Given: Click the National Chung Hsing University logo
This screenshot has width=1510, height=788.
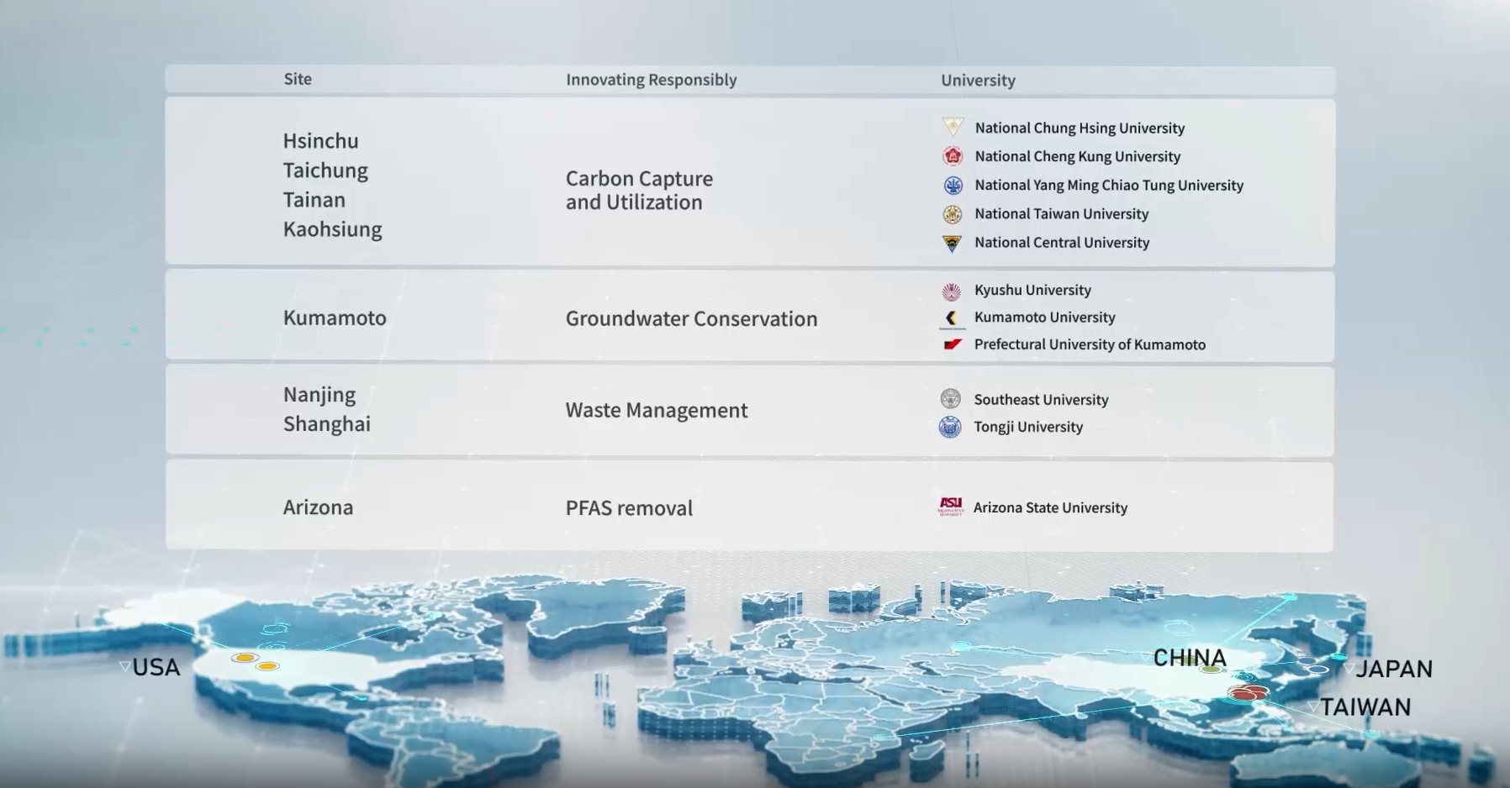Looking at the screenshot, I should pyautogui.click(x=952, y=128).
